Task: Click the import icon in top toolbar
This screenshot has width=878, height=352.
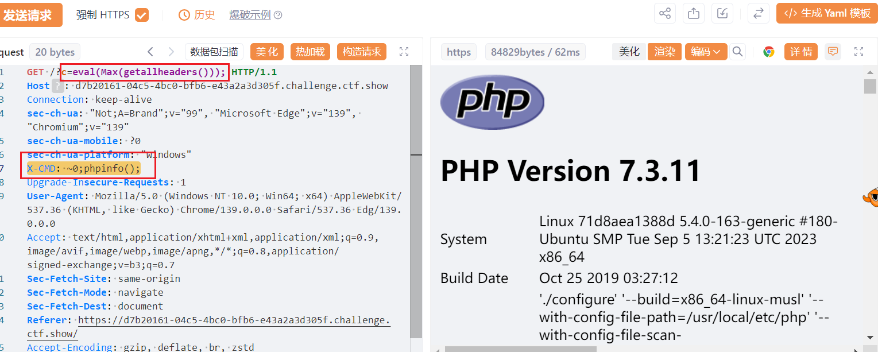Action: pyautogui.click(x=722, y=13)
